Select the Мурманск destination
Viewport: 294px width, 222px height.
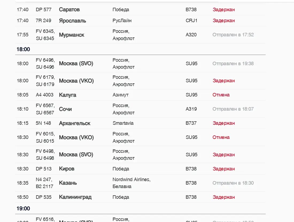71,35
